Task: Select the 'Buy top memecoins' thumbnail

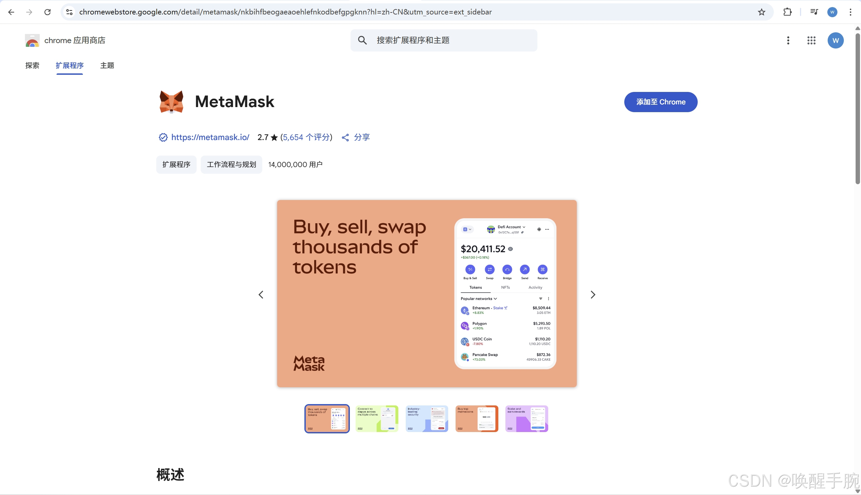Action: pyautogui.click(x=476, y=419)
